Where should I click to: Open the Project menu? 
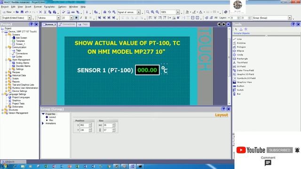coord(5,7)
